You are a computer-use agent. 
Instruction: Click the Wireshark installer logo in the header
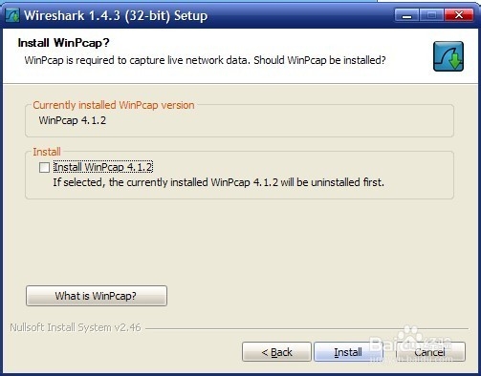(x=448, y=56)
